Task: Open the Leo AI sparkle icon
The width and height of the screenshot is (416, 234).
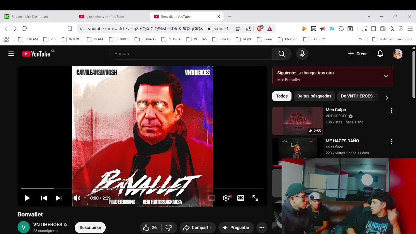Action: click(x=392, y=29)
